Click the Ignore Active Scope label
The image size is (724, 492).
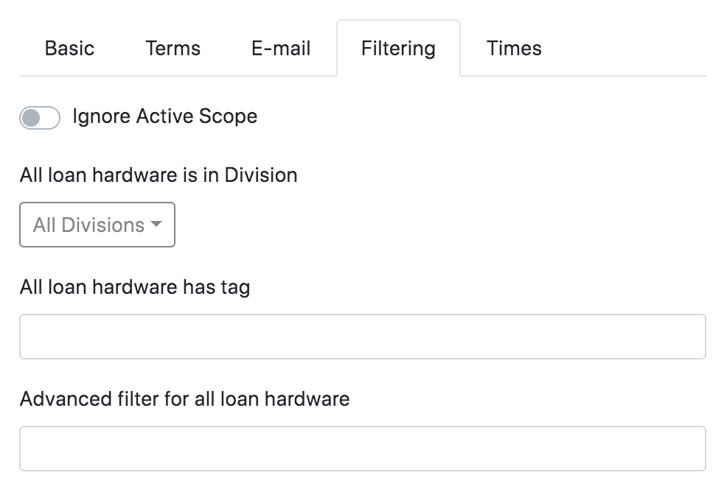pyautogui.click(x=164, y=116)
